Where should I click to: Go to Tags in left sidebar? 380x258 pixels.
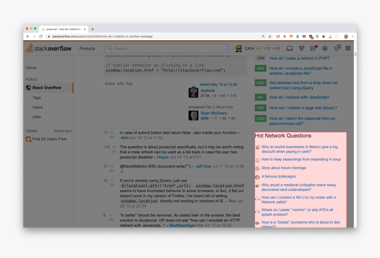[37, 98]
